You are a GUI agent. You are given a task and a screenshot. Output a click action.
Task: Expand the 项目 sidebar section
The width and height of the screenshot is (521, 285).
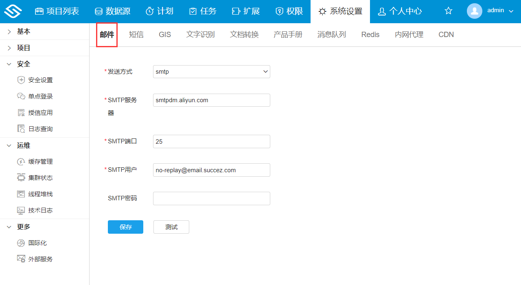pyautogui.click(x=24, y=48)
